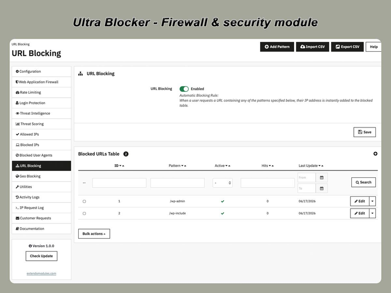Open Documentation page
The width and height of the screenshot is (391, 293).
coord(42,229)
